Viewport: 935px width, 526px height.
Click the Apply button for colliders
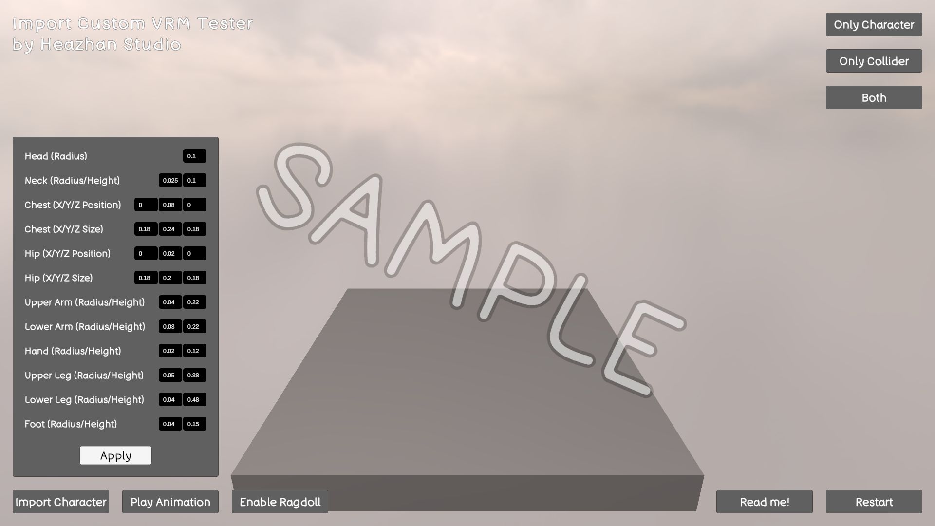(115, 455)
